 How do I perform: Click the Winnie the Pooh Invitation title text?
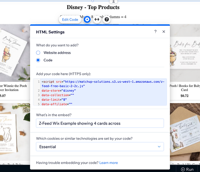pos(13,88)
